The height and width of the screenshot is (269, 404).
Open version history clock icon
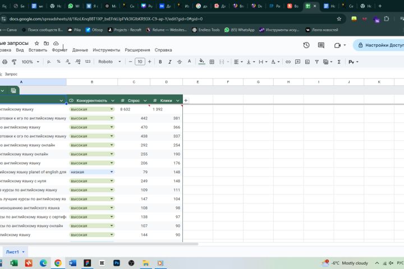(306, 45)
